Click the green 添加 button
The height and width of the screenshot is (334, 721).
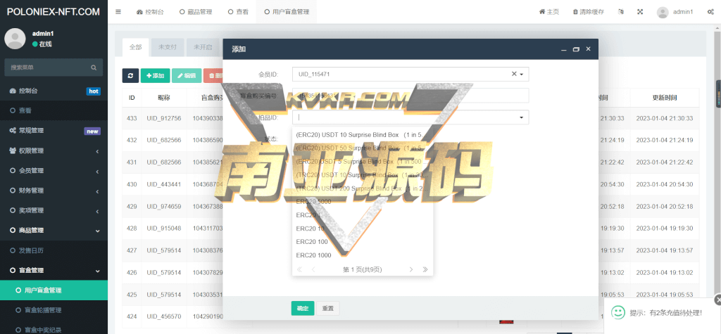click(x=156, y=75)
